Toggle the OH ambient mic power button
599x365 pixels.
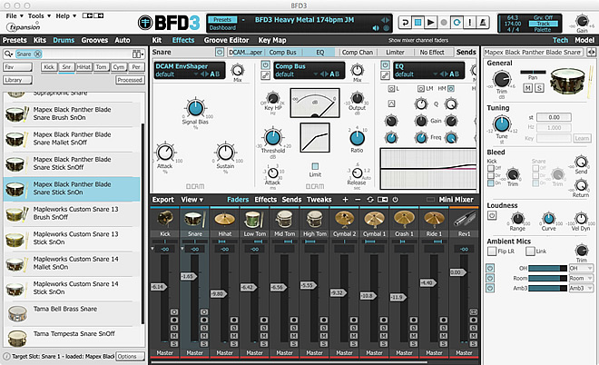(x=490, y=268)
